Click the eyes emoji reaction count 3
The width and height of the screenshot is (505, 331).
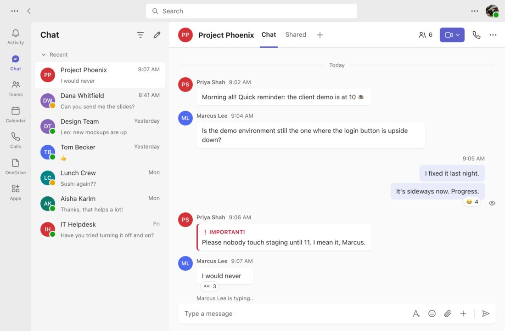210,286
